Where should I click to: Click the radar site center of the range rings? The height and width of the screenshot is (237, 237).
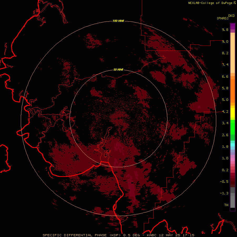point(118,118)
